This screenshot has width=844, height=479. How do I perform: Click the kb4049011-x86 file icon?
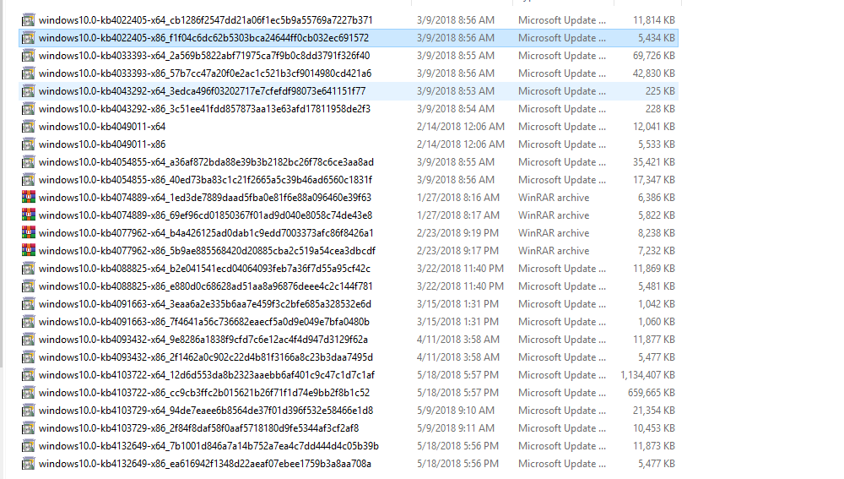coord(29,145)
